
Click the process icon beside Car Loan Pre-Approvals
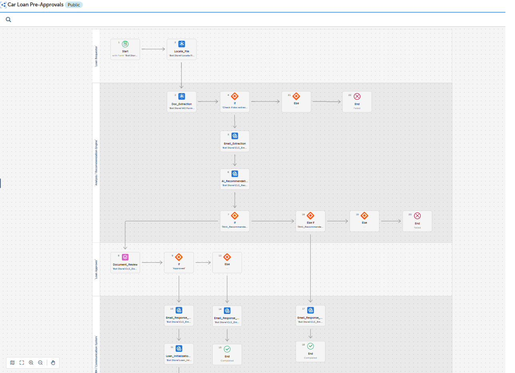3,5
